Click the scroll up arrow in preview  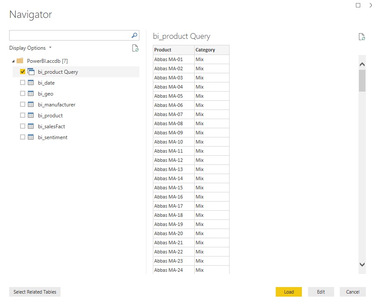[x=362, y=65]
